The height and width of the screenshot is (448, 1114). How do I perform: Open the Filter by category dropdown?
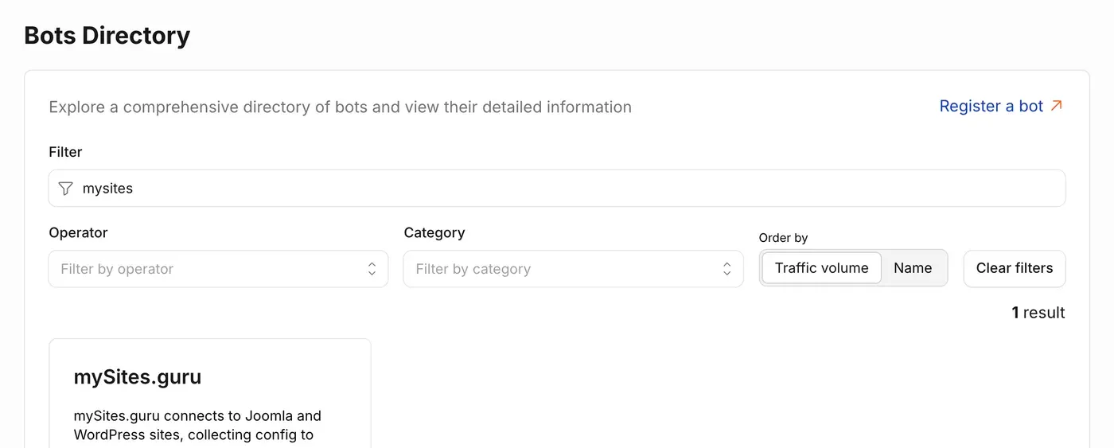573,269
